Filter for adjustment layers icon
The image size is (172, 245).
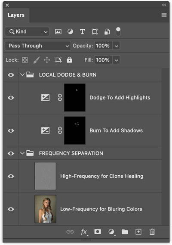[70, 31]
